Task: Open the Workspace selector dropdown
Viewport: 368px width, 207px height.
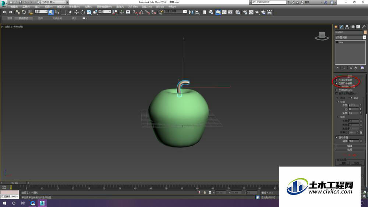Action: click(x=54, y=2)
